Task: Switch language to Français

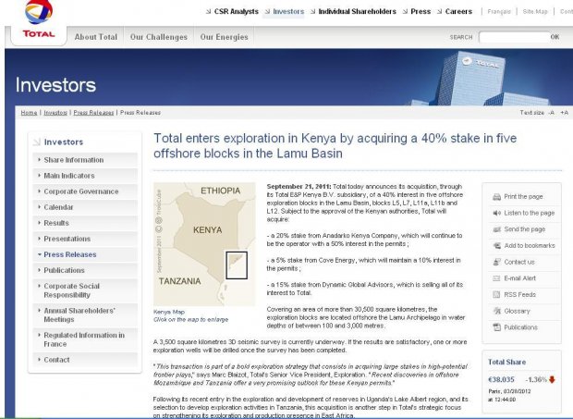Action: click(499, 12)
